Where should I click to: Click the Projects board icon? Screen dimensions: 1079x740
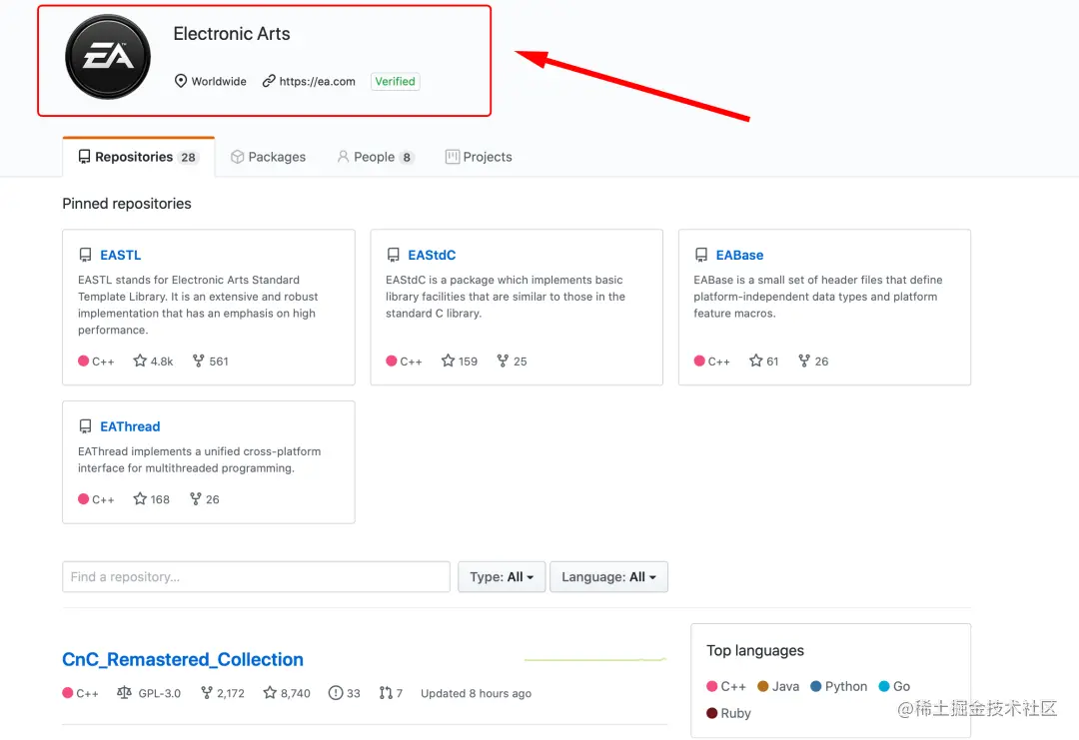pos(453,157)
